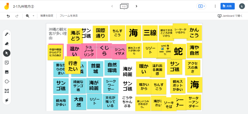Select the pink くじら sticky note
The height and width of the screenshot is (114, 248).
pos(104,50)
